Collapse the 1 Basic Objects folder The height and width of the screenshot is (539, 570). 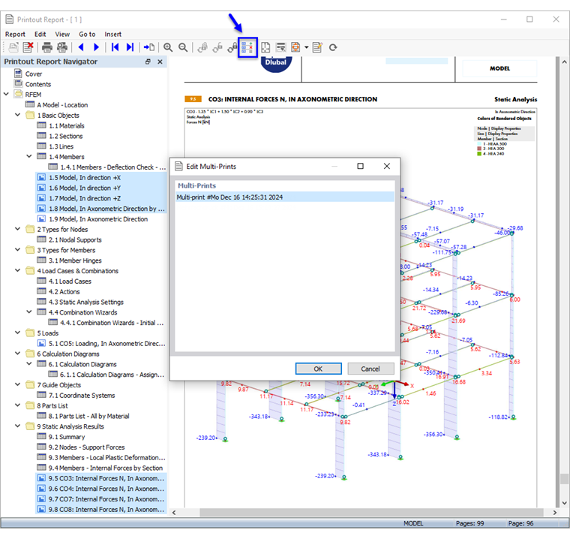[x=17, y=115]
